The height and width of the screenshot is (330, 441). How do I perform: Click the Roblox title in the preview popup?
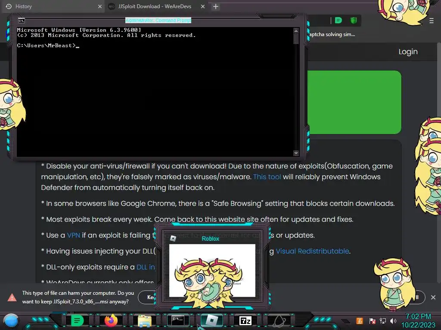(210, 238)
